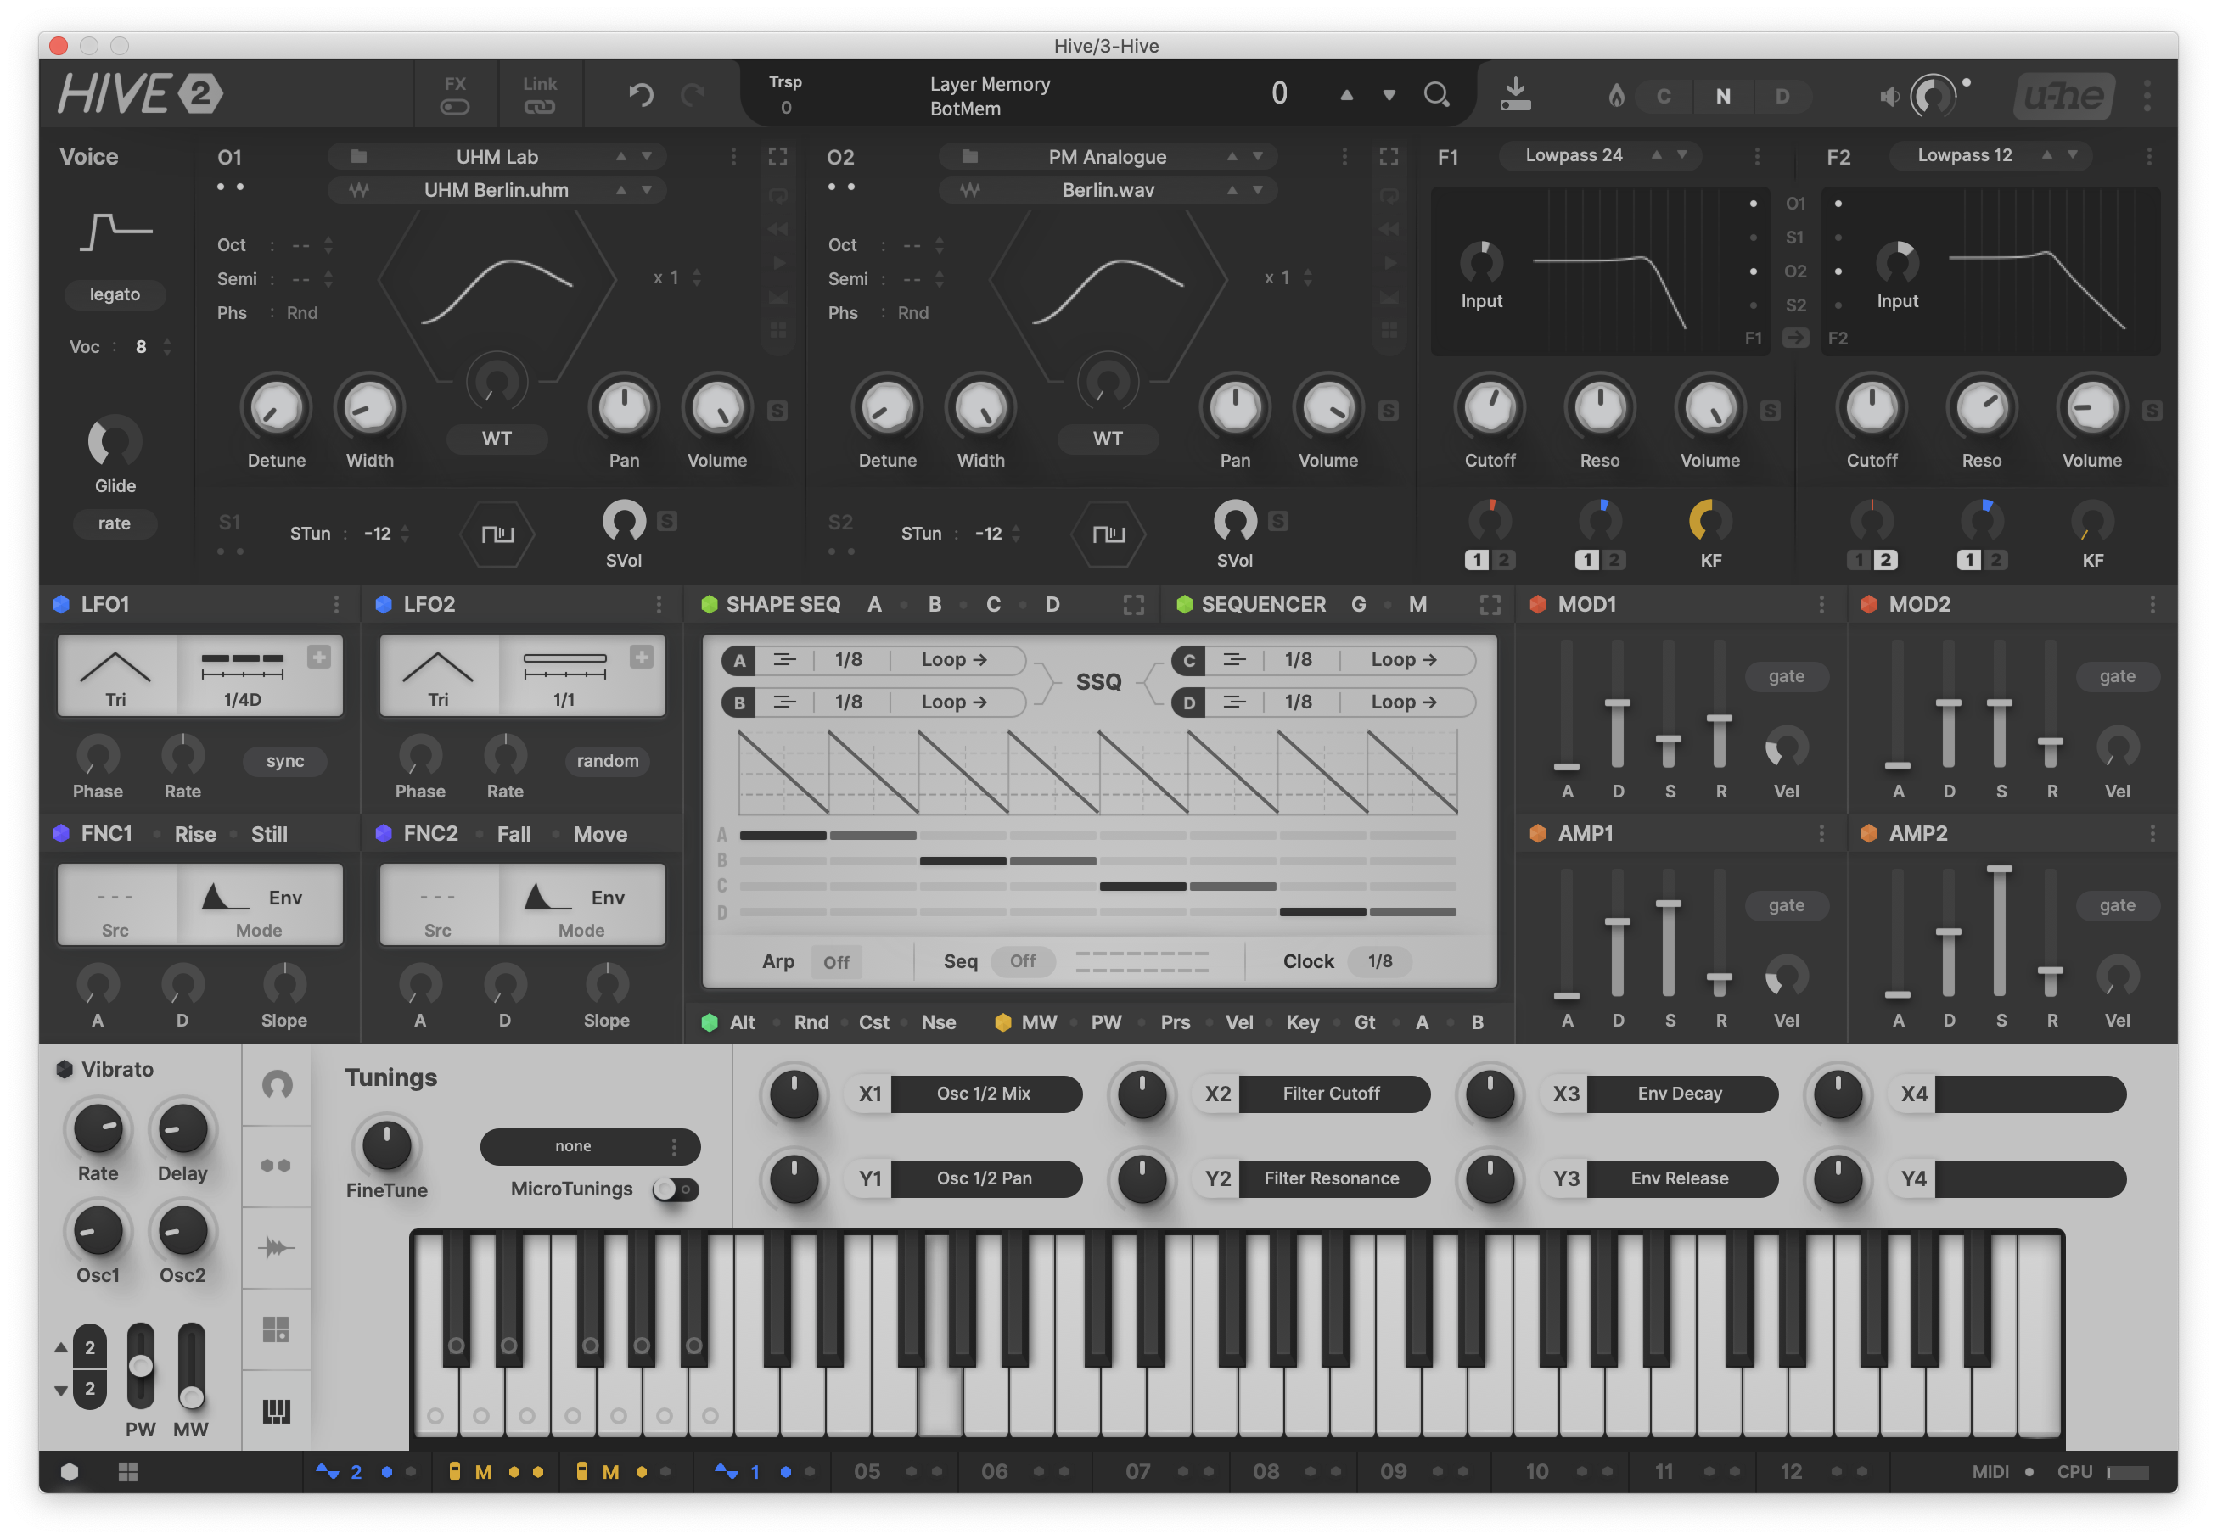Adjust the MW mod wheel slider
Screen dimensions: 2217x1539
coord(191,1365)
